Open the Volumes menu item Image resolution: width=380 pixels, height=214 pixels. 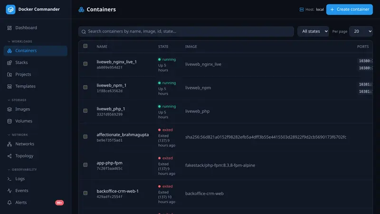[x=35, y=121]
